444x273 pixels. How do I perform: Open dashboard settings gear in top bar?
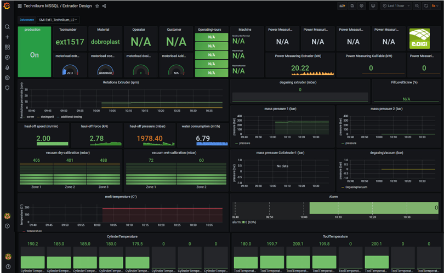click(361, 6)
